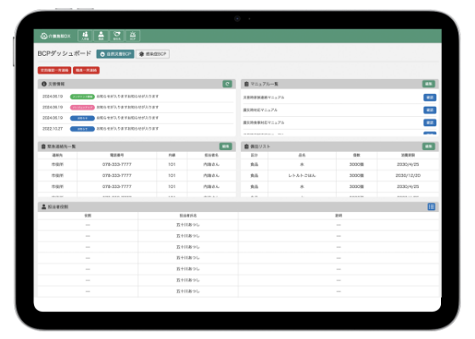The width and height of the screenshot is (475, 339).
Task: Confirm the third manual in the list
Action: pyautogui.click(x=430, y=123)
